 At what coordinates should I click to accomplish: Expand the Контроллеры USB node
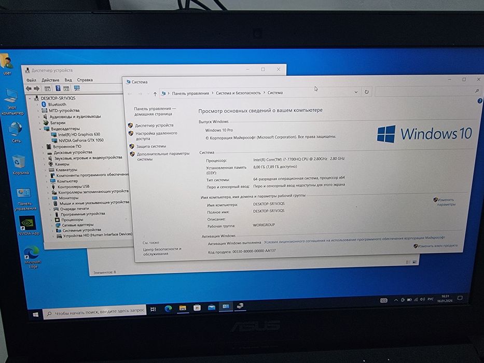pos(48,187)
